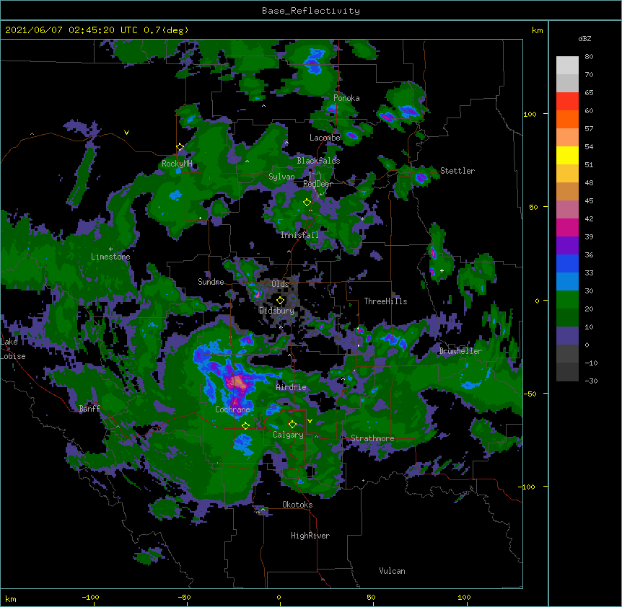Viewport: 622px width, 607px height.
Task: Choose the white swatch at top of legend
Action: tap(567, 66)
